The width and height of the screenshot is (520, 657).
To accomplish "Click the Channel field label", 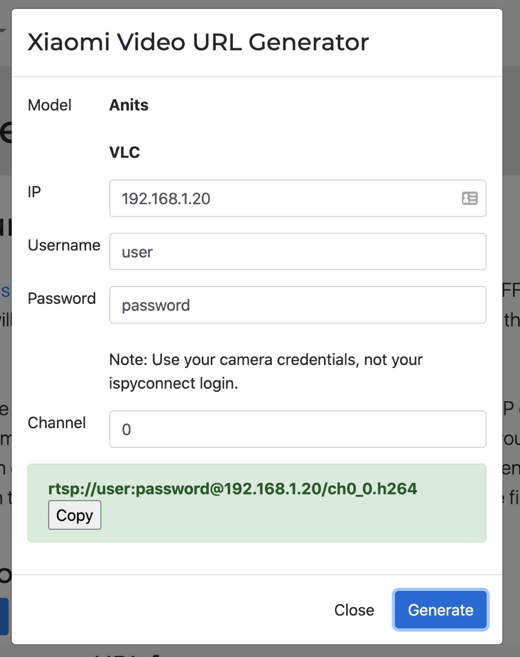I will pyautogui.click(x=57, y=423).
